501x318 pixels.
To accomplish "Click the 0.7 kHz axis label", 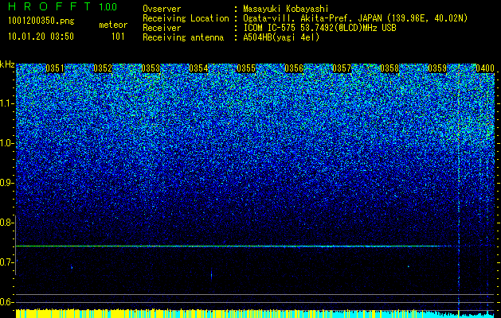I will 6,262.
